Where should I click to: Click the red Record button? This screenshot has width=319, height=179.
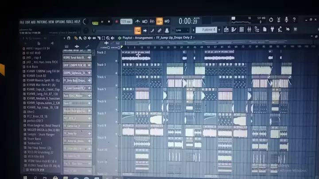[x=117, y=21]
